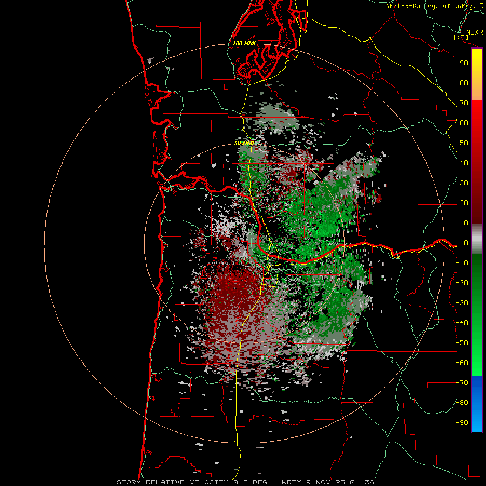Click the "NEXR" label above the color bar
This screenshot has width=486, height=486.
[475, 32]
